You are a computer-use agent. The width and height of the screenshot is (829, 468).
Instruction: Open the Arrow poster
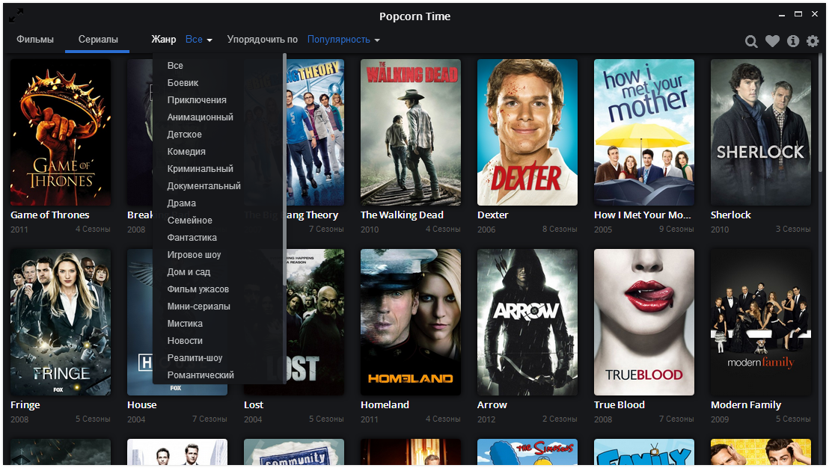tap(527, 322)
